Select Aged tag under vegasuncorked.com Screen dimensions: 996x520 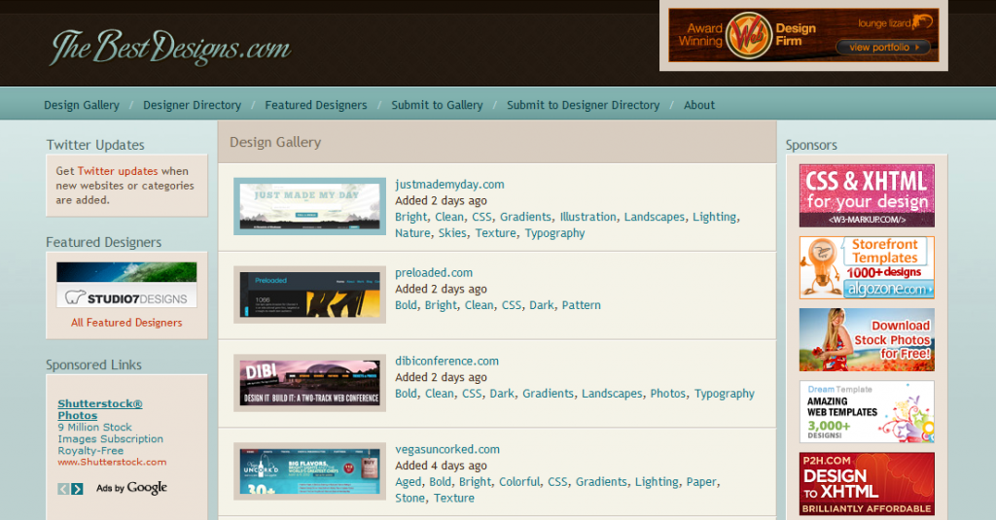click(x=408, y=481)
